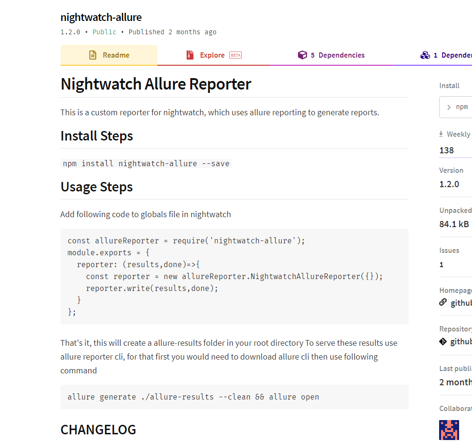Click 'reporter.write(results,done);' code line
Viewport: 472px width, 441px height.
(x=152, y=288)
